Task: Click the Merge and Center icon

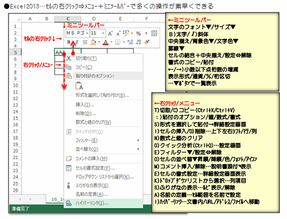Action: [154, 33]
